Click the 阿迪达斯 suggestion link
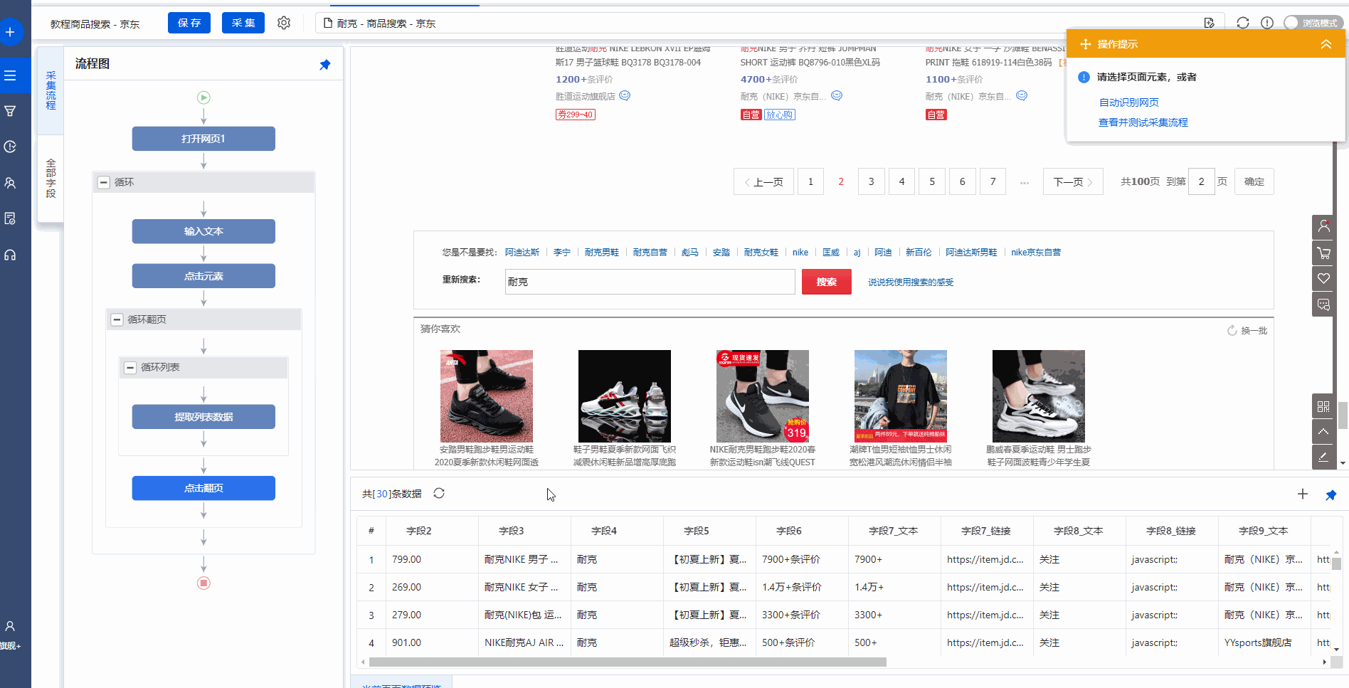The height and width of the screenshot is (688, 1349). pos(522,252)
